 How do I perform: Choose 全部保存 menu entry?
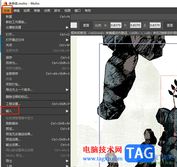(x=36, y=74)
